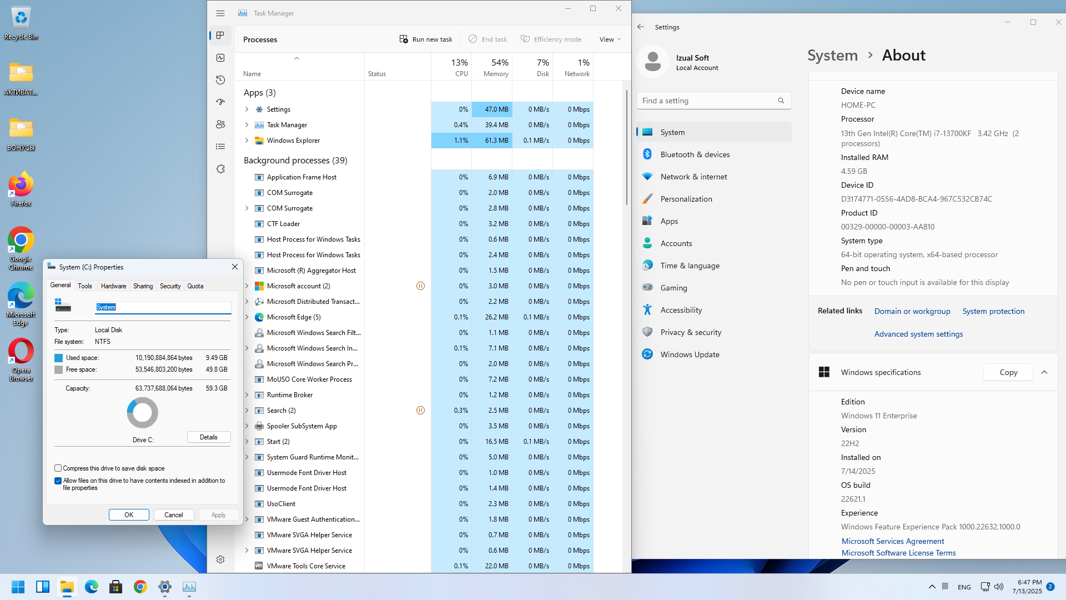Expand Search (2) process group

coord(247,411)
